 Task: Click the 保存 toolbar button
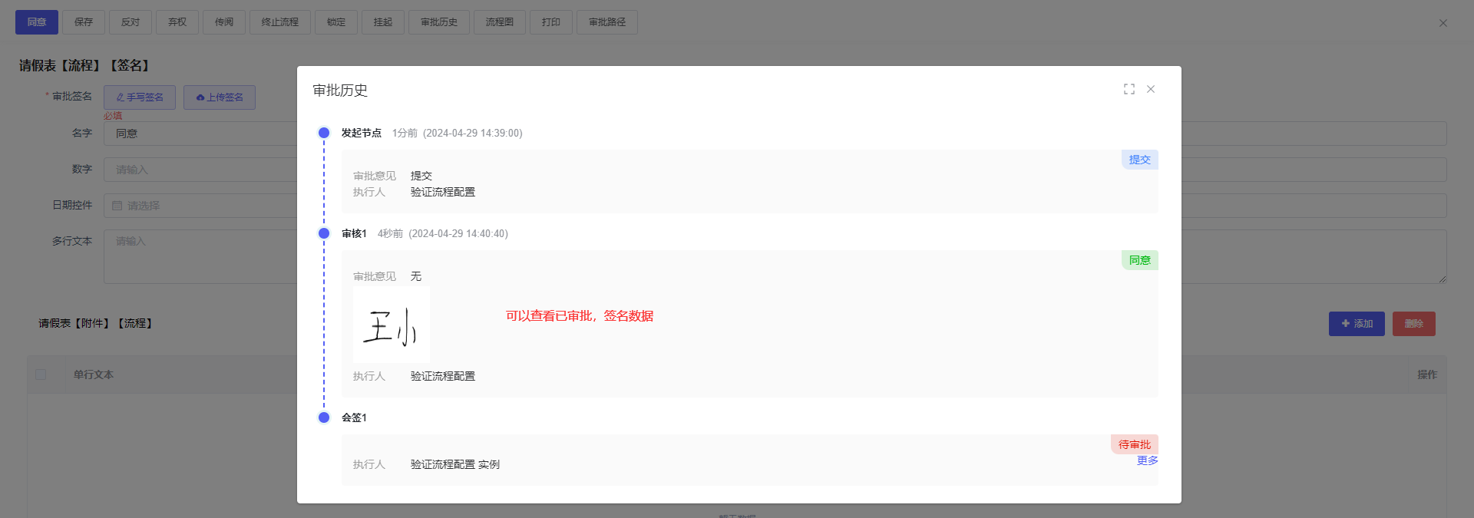pyautogui.click(x=84, y=22)
